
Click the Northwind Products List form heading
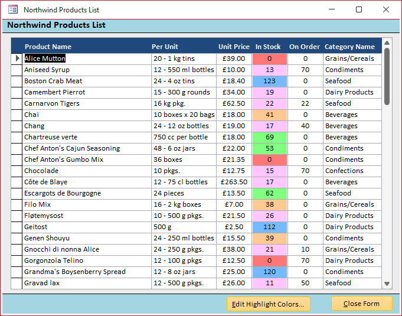tap(56, 25)
